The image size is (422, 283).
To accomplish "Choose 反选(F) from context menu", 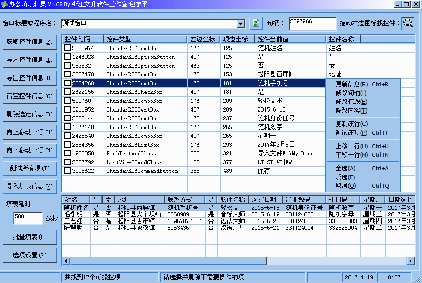I will (362, 177).
